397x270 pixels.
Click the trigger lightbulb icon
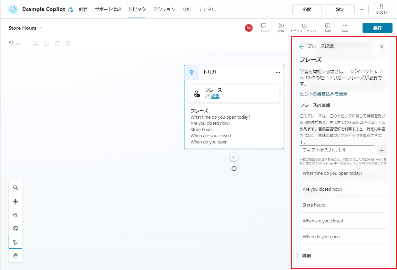coord(192,72)
